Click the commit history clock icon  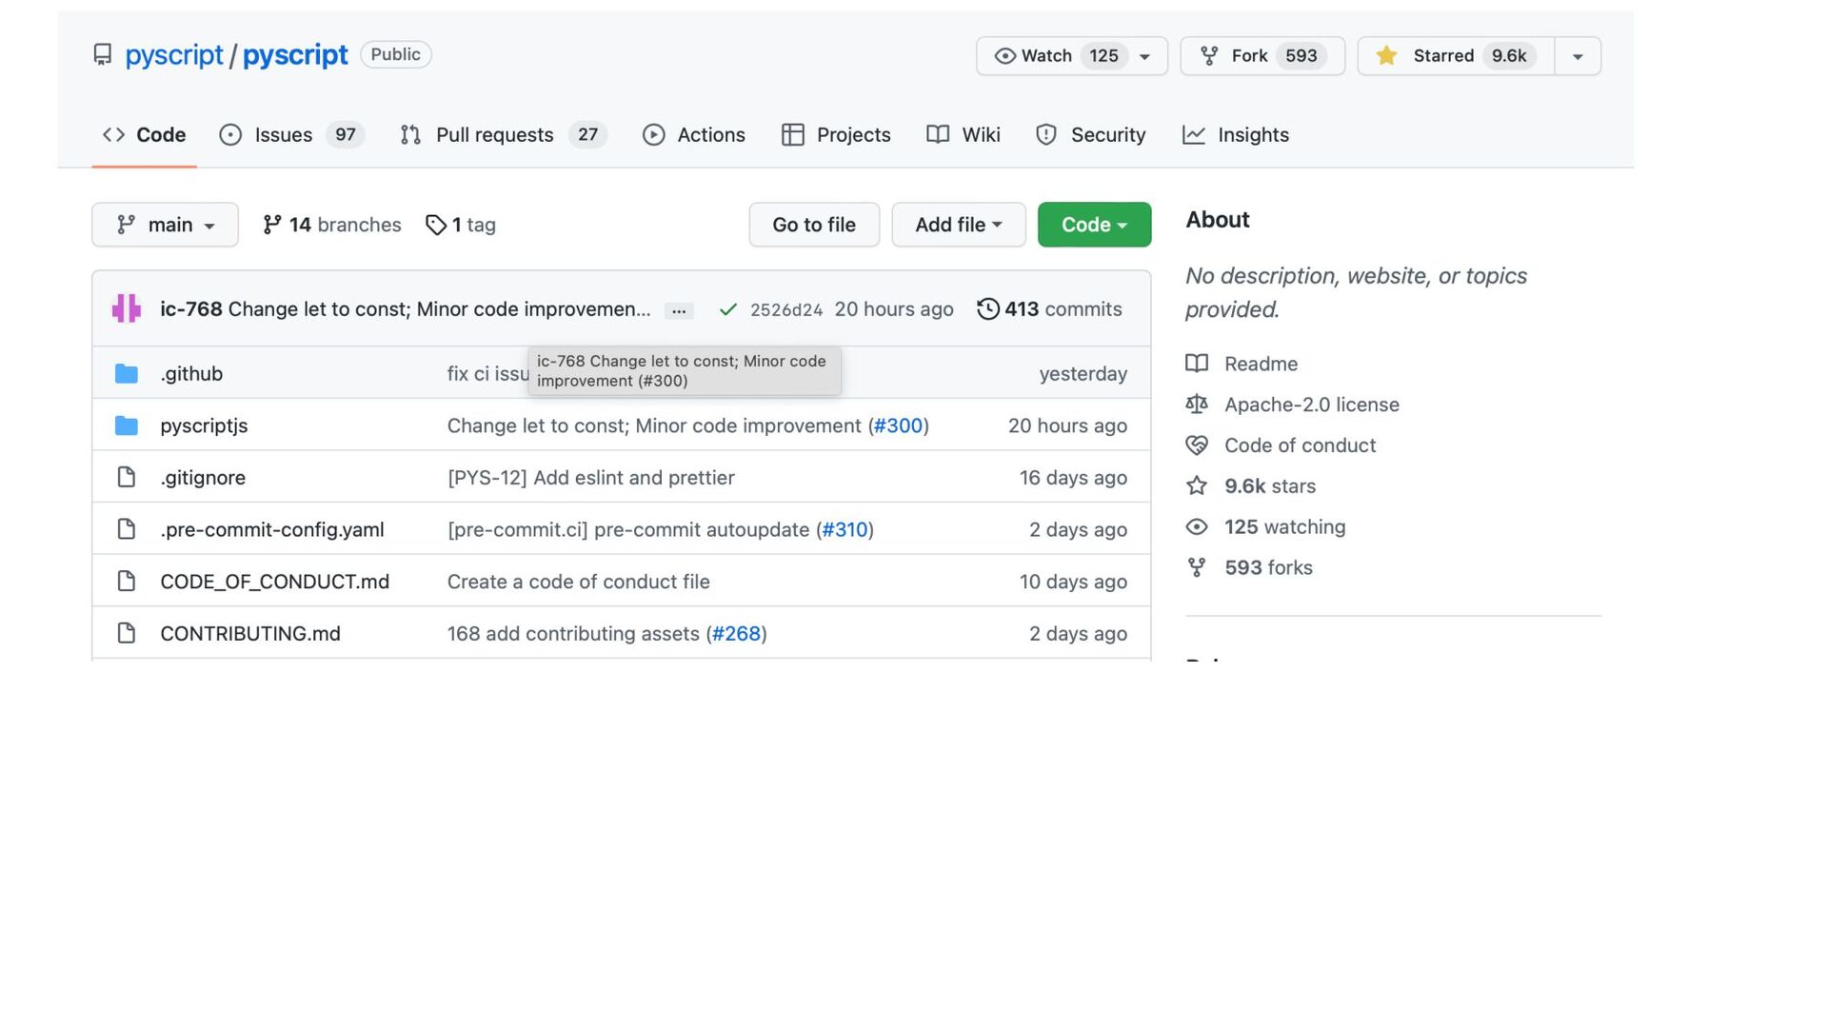[x=988, y=308]
